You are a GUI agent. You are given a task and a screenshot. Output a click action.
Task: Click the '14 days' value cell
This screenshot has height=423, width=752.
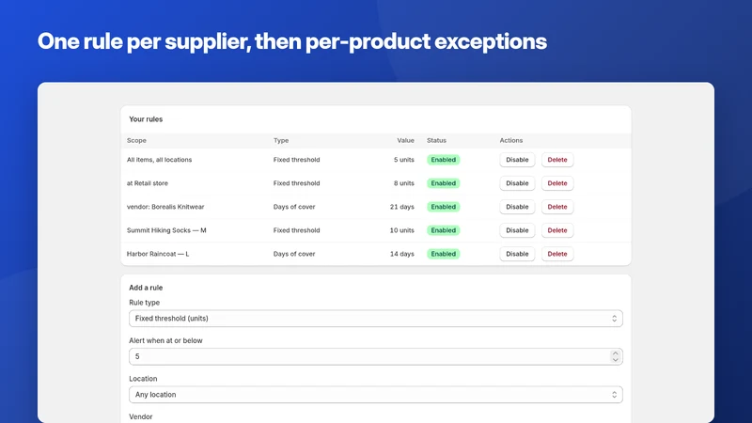point(402,254)
